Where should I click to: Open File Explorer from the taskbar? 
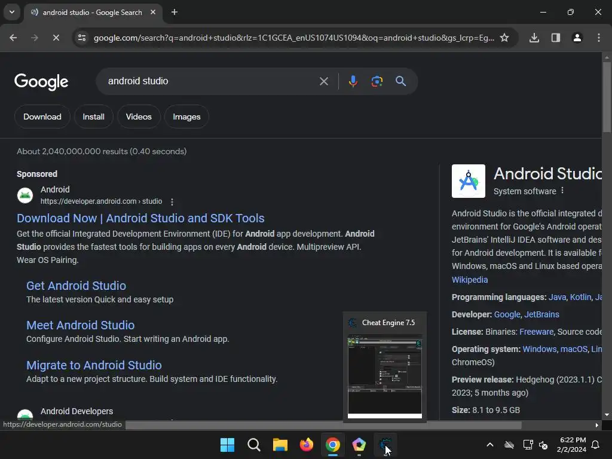[280, 445]
